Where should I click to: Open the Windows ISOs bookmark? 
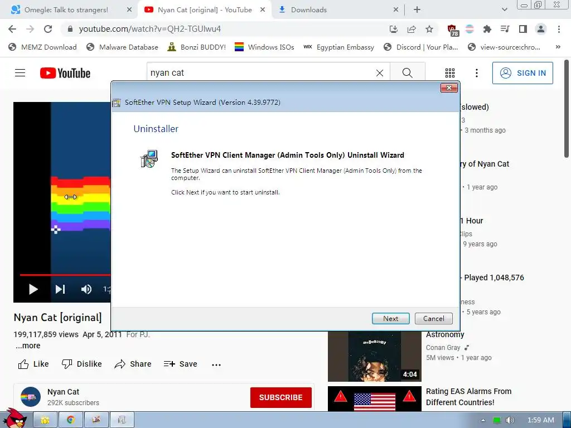coord(264,47)
